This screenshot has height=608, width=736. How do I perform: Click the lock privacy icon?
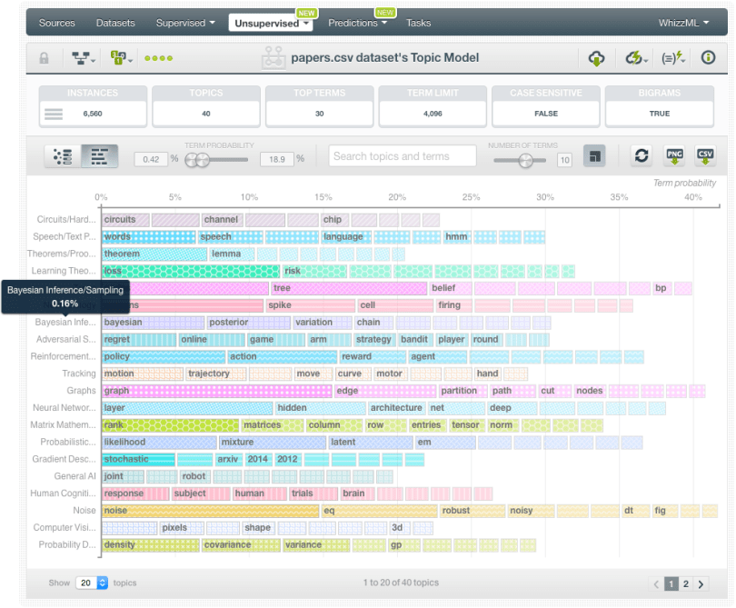tap(44, 58)
